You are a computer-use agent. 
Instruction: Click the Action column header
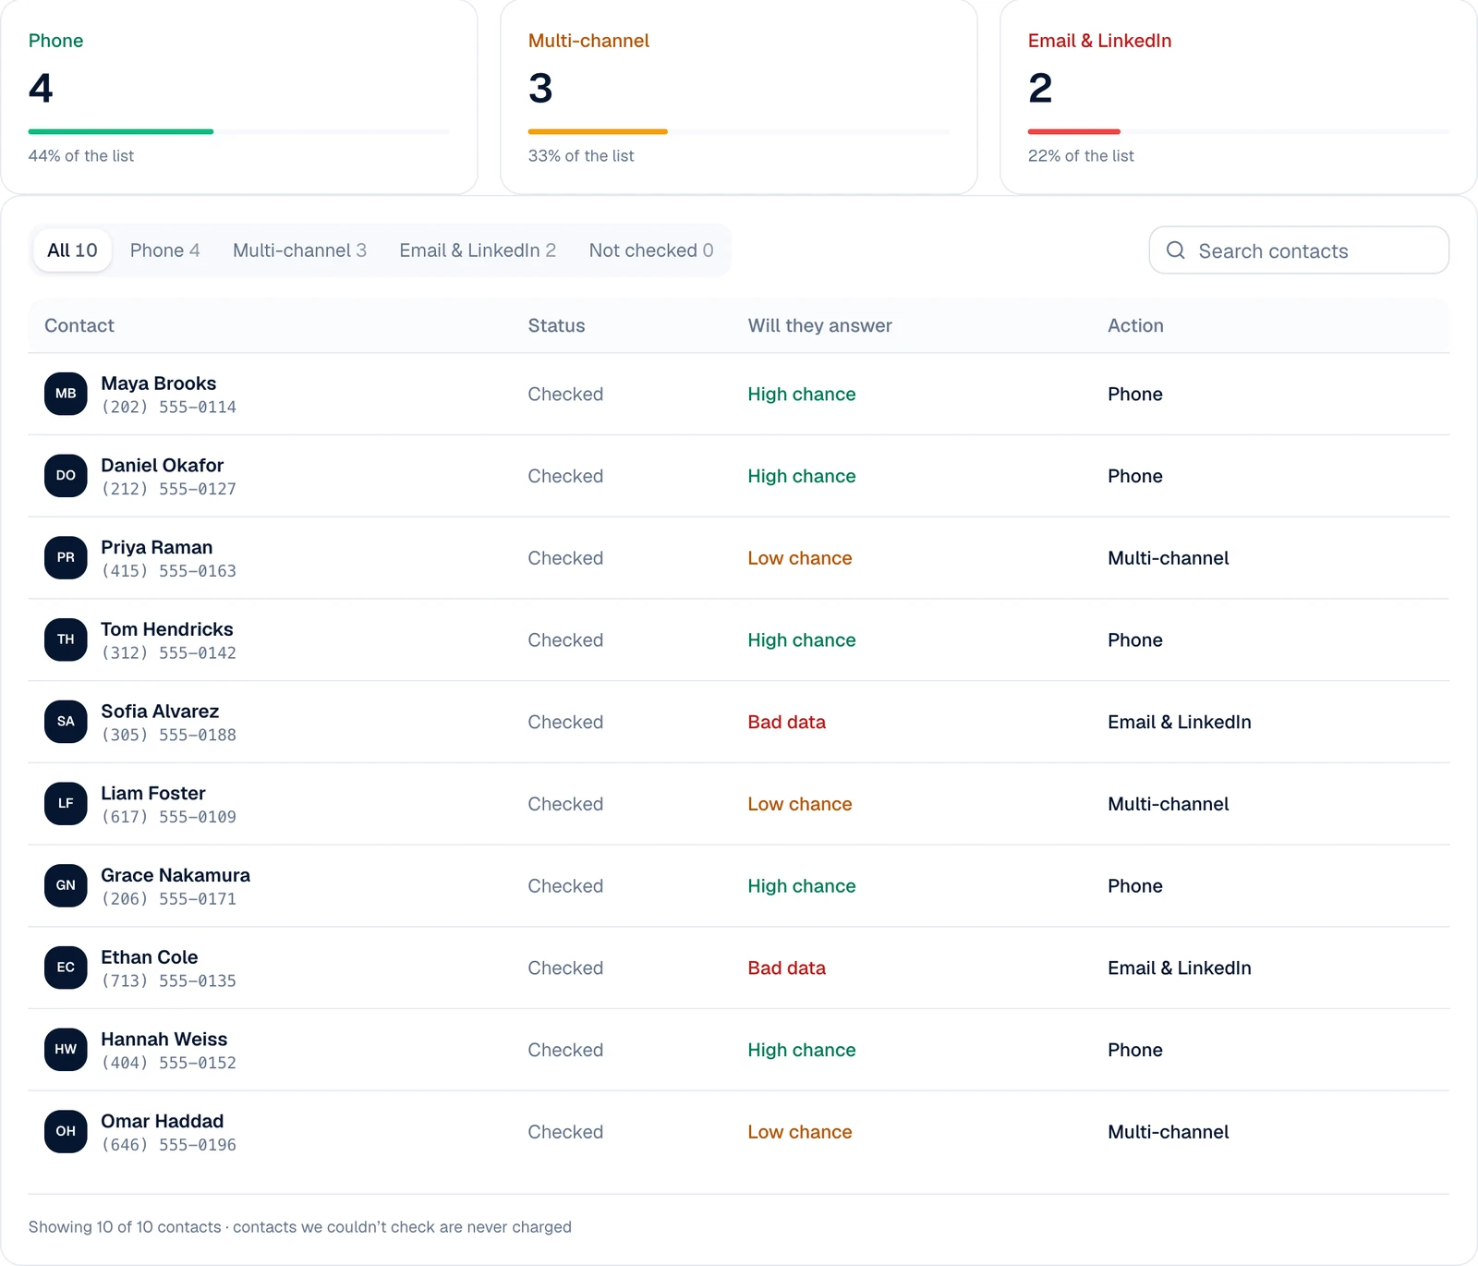click(x=1135, y=325)
